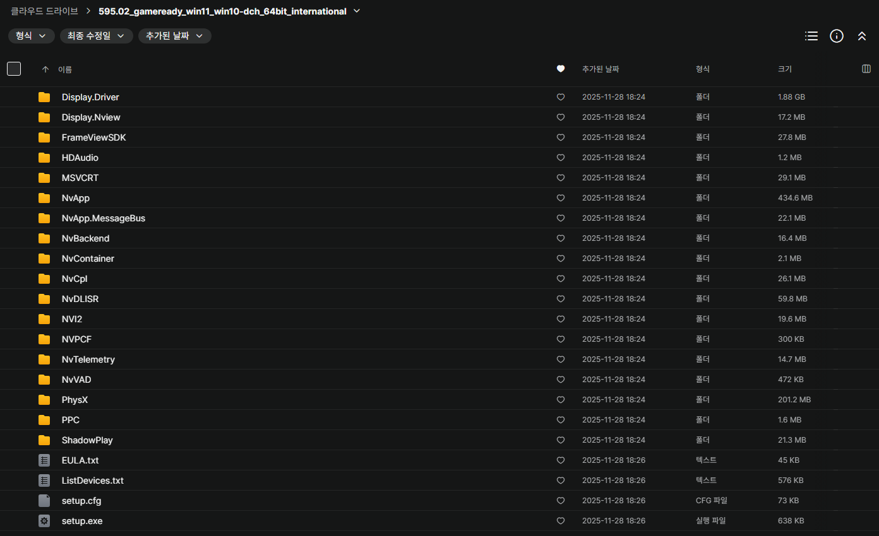Image resolution: width=879 pixels, height=536 pixels.
Task: Open the info details panel icon
Action: click(837, 36)
